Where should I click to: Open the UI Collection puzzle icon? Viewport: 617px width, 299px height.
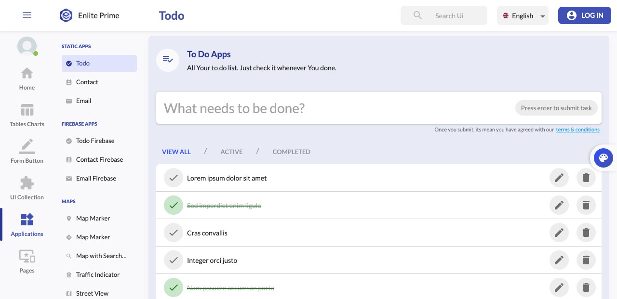point(27,183)
